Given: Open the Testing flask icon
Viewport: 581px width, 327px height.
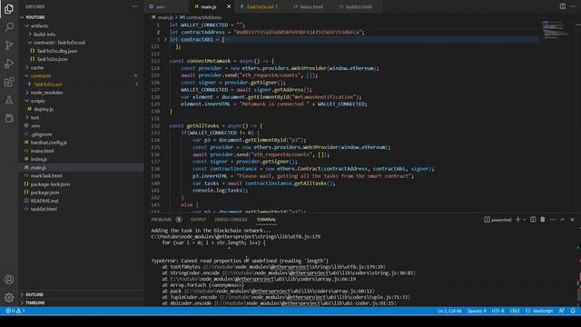Looking at the screenshot, I should [x=9, y=100].
